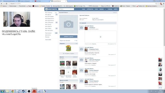
Task: Open the profile's website link
Action: click(x=98, y=20)
